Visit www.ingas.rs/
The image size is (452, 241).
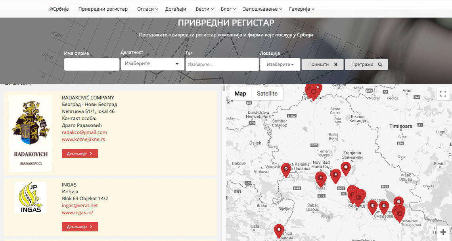78,212
